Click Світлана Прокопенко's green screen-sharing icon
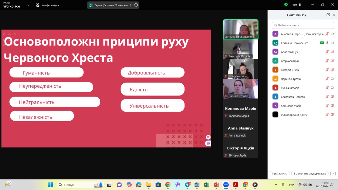This screenshot has height=190, width=338. [322, 43]
